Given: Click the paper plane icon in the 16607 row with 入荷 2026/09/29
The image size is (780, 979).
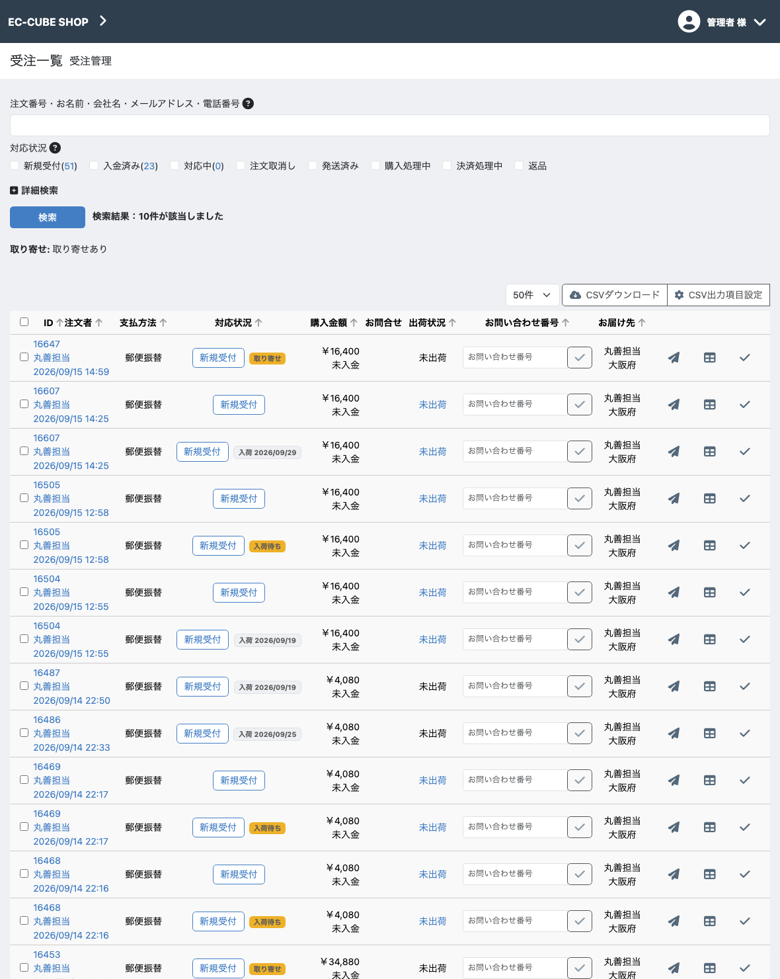Looking at the screenshot, I should click(674, 452).
